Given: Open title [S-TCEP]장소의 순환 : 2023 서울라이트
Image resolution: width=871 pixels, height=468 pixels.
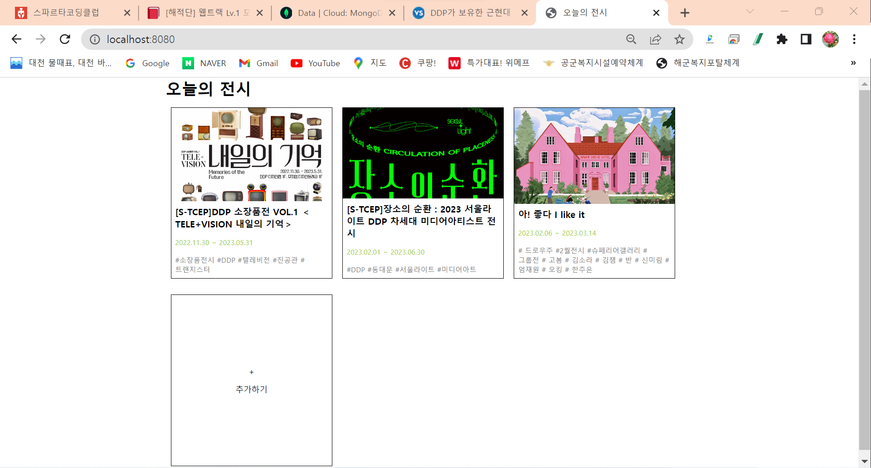Looking at the screenshot, I should click(421, 221).
